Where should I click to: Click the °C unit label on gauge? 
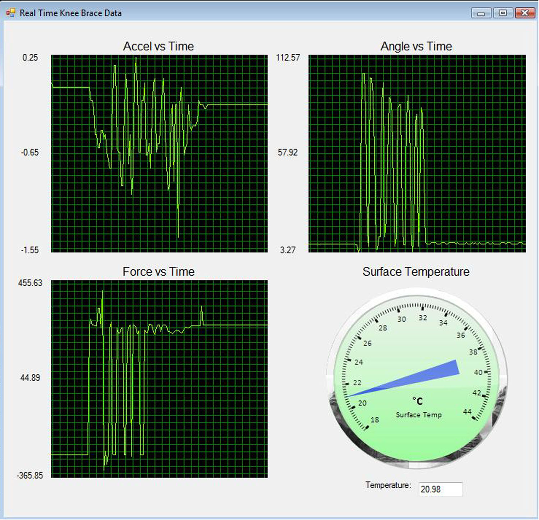point(418,401)
